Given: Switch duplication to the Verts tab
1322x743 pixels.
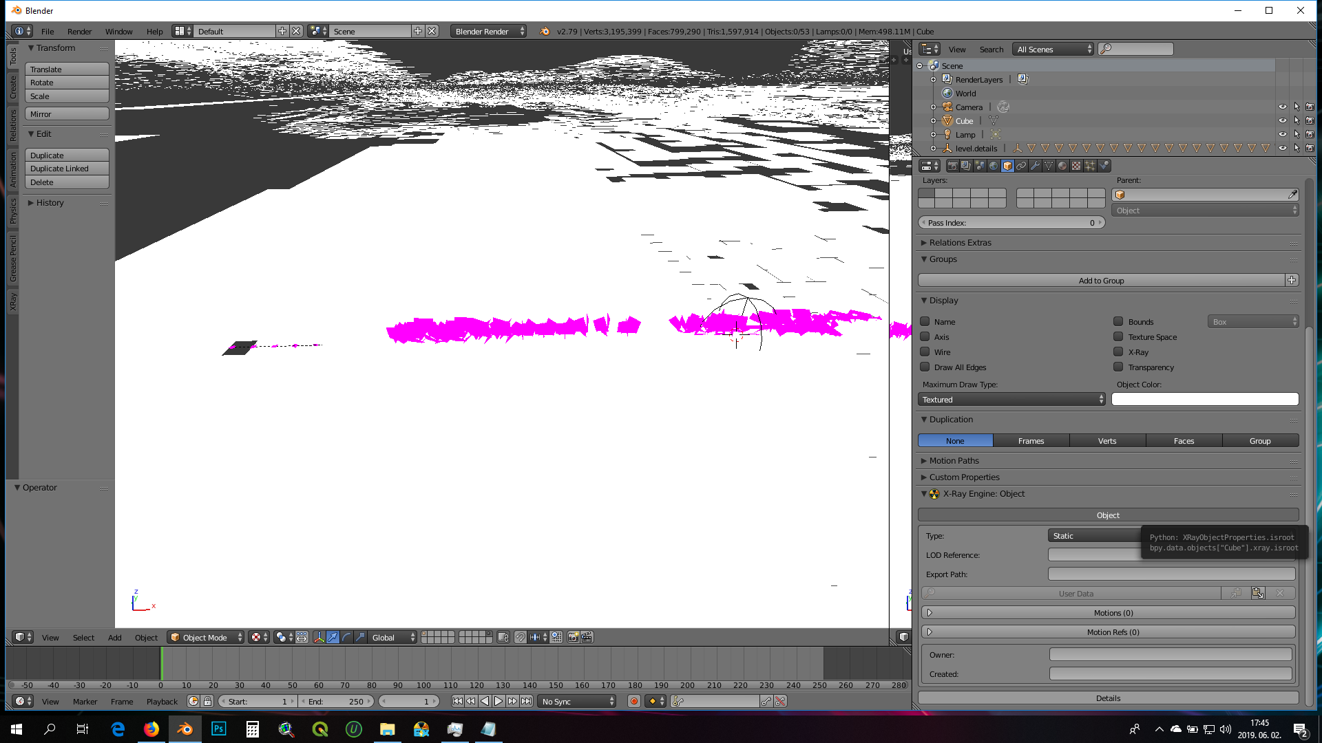Looking at the screenshot, I should pos(1107,440).
